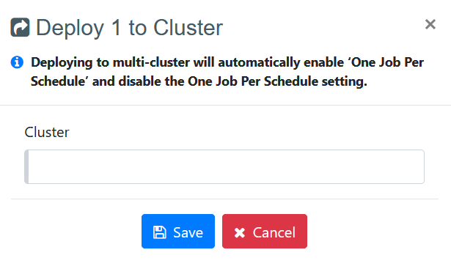
Task: Click the word Cancel on the red button
Action: (x=274, y=232)
